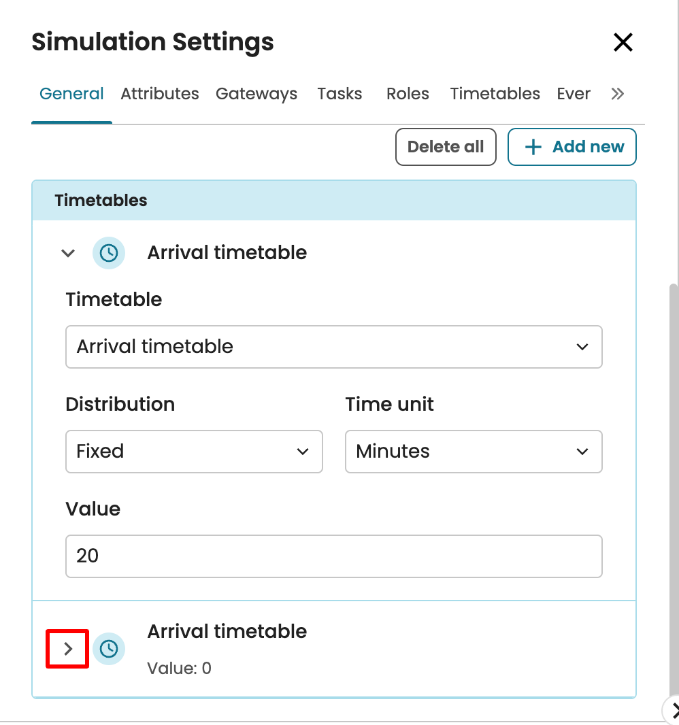Open the Distribution dropdown showing Fixed
Viewport: 679px width, 725px height.
(194, 452)
